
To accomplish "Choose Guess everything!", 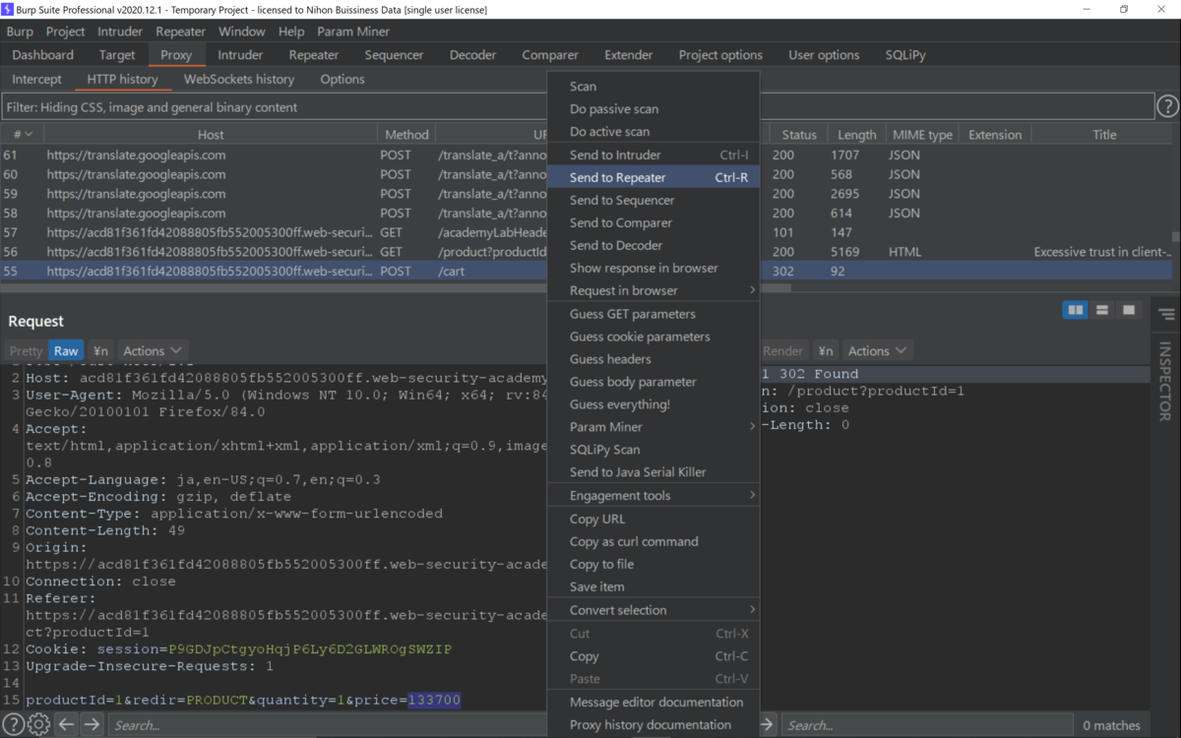I will (x=653, y=404).
